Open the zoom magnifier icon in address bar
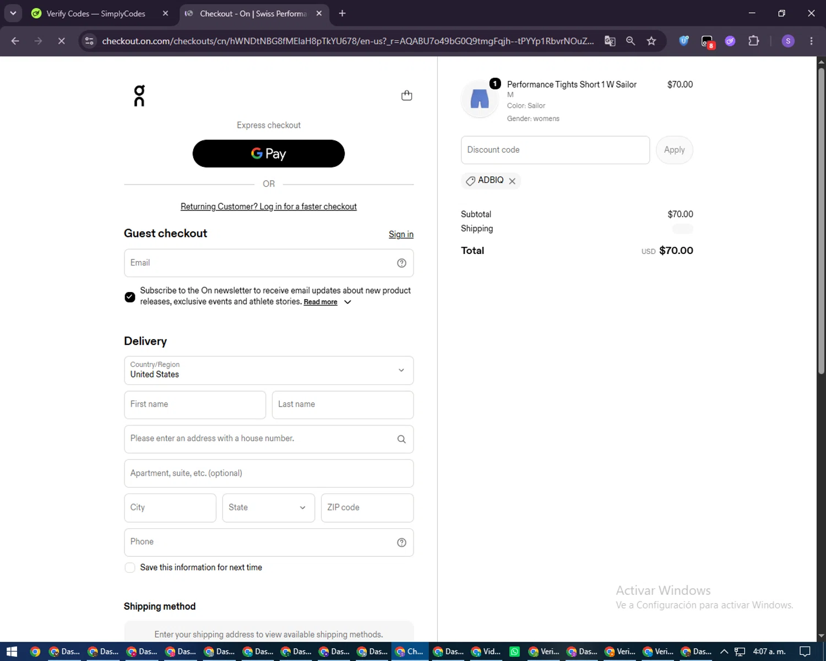Screen dimensions: 826x661 631,41
